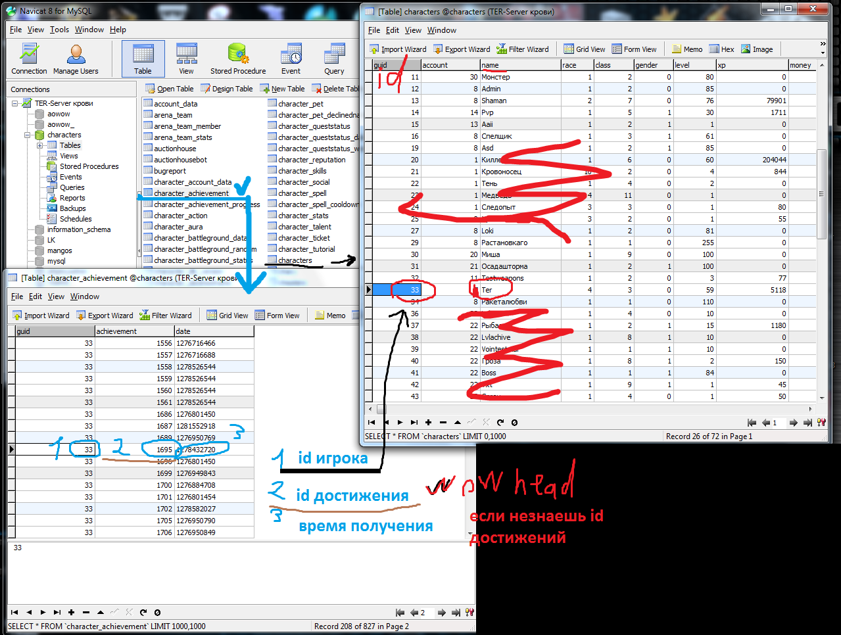Open View menu in Navicat main window

pyautogui.click(x=36, y=30)
